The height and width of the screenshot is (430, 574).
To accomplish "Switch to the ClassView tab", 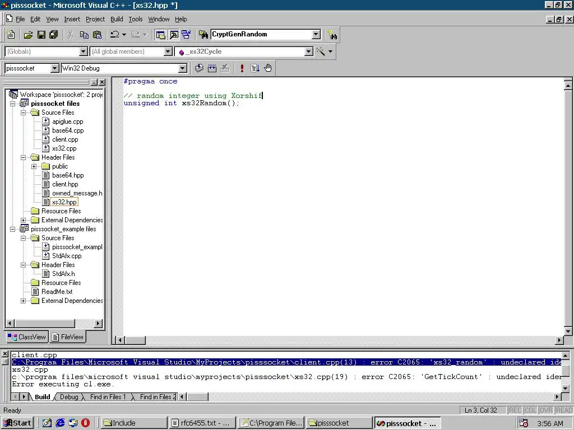I will pyautogui.click(x=27, y=336).
